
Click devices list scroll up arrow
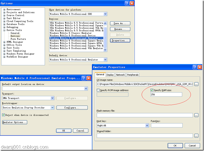tap(105, 23)
